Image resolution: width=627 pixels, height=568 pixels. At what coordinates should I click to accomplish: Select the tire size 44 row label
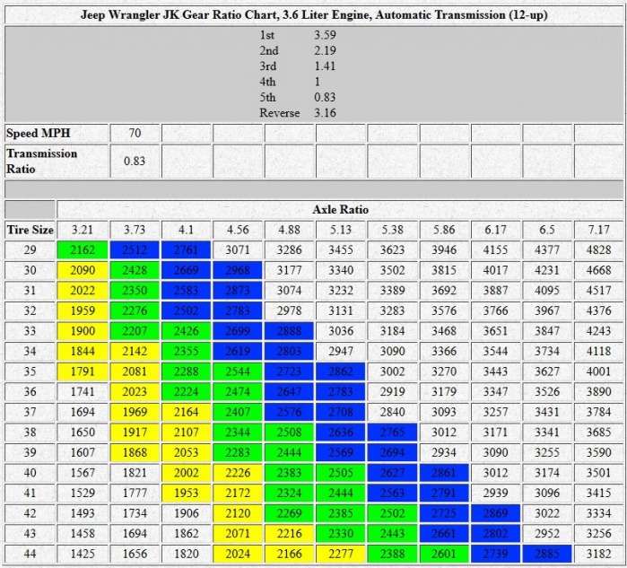(30, 555)
